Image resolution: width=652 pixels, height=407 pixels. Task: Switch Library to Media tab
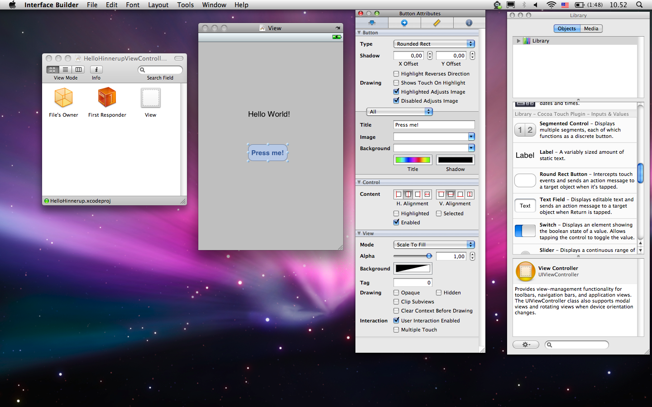[591, 28]
